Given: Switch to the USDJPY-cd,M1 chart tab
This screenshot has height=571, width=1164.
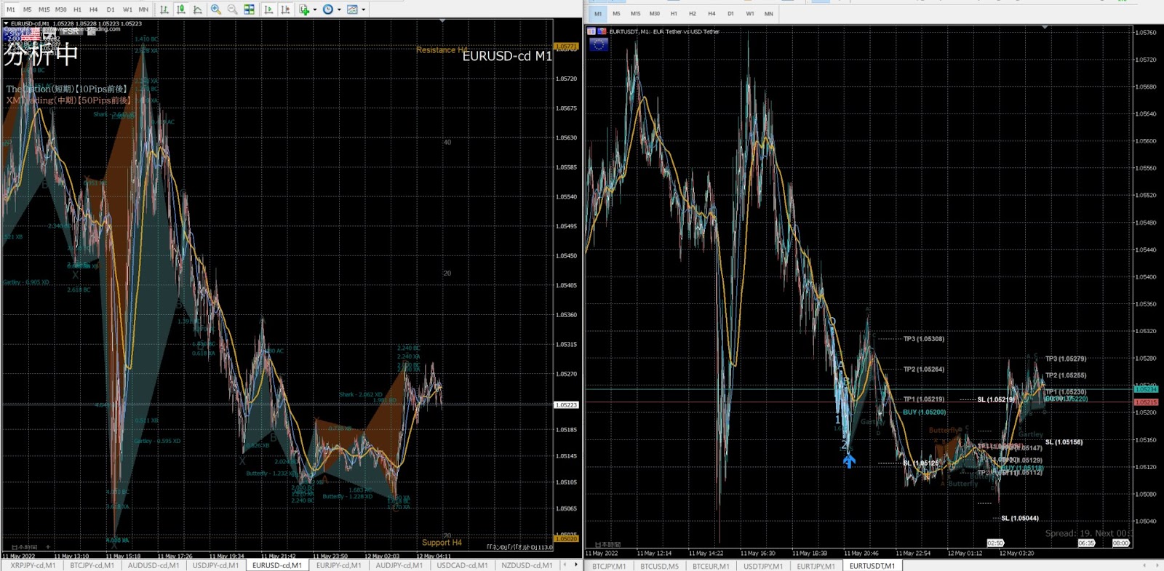Looking at the screenshot, I should [x=215, y=565].
